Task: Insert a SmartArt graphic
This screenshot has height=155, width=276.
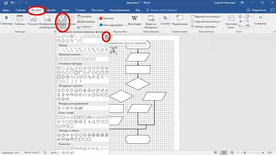Action: tap(84, 17)
